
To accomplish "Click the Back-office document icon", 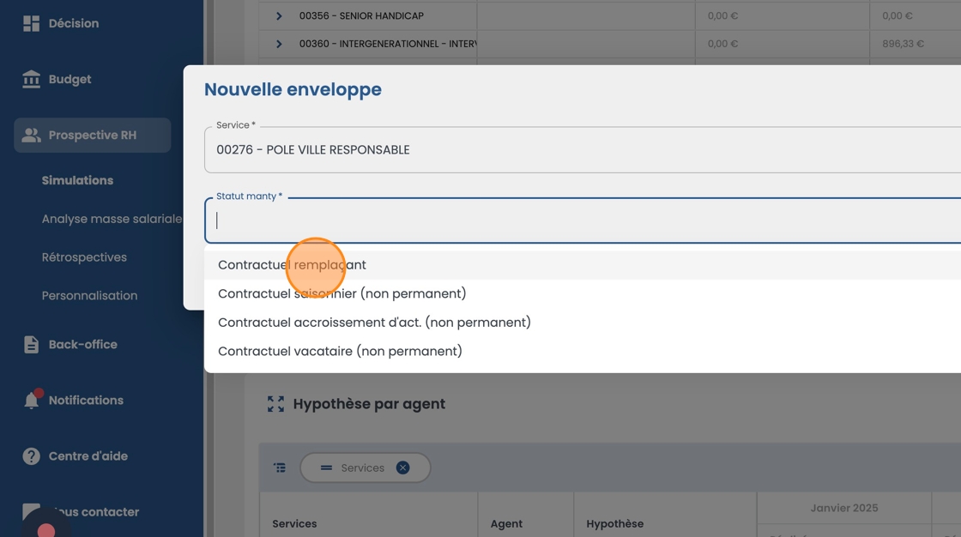I will [32, 344].
